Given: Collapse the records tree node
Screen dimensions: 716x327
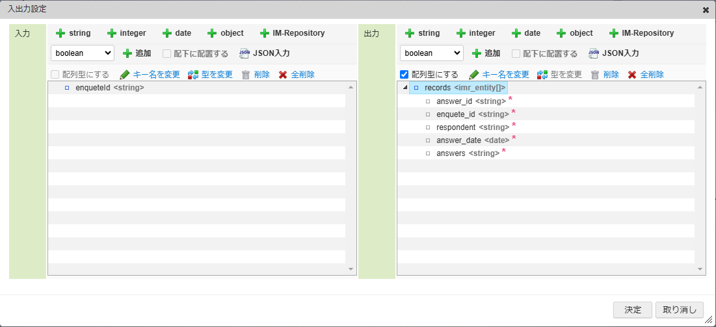Looking at the screenshot, I should point(406,88).
